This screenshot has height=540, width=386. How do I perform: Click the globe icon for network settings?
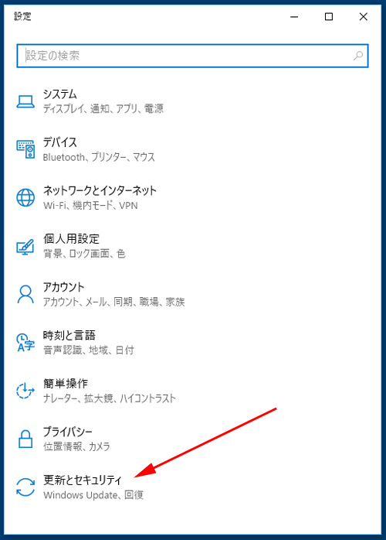(25, 198)
